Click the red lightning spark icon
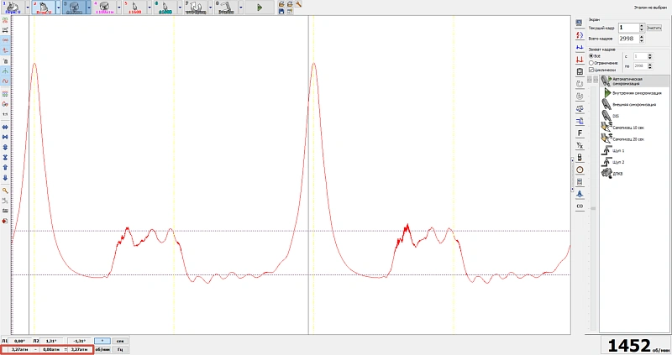672x355 pixels. (x=580, y=35)
